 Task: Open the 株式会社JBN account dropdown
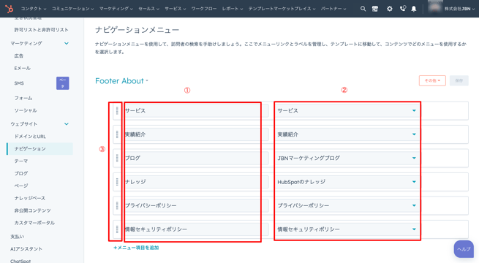click(x=459, y=9)
